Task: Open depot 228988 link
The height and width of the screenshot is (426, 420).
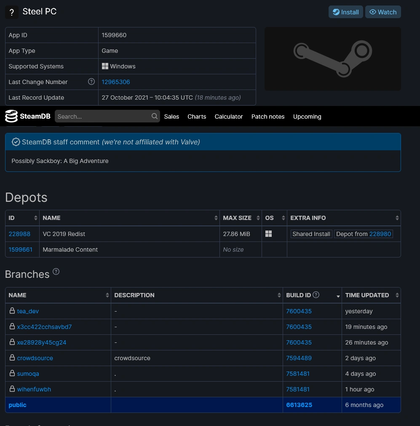Action: tap(19, 234)
